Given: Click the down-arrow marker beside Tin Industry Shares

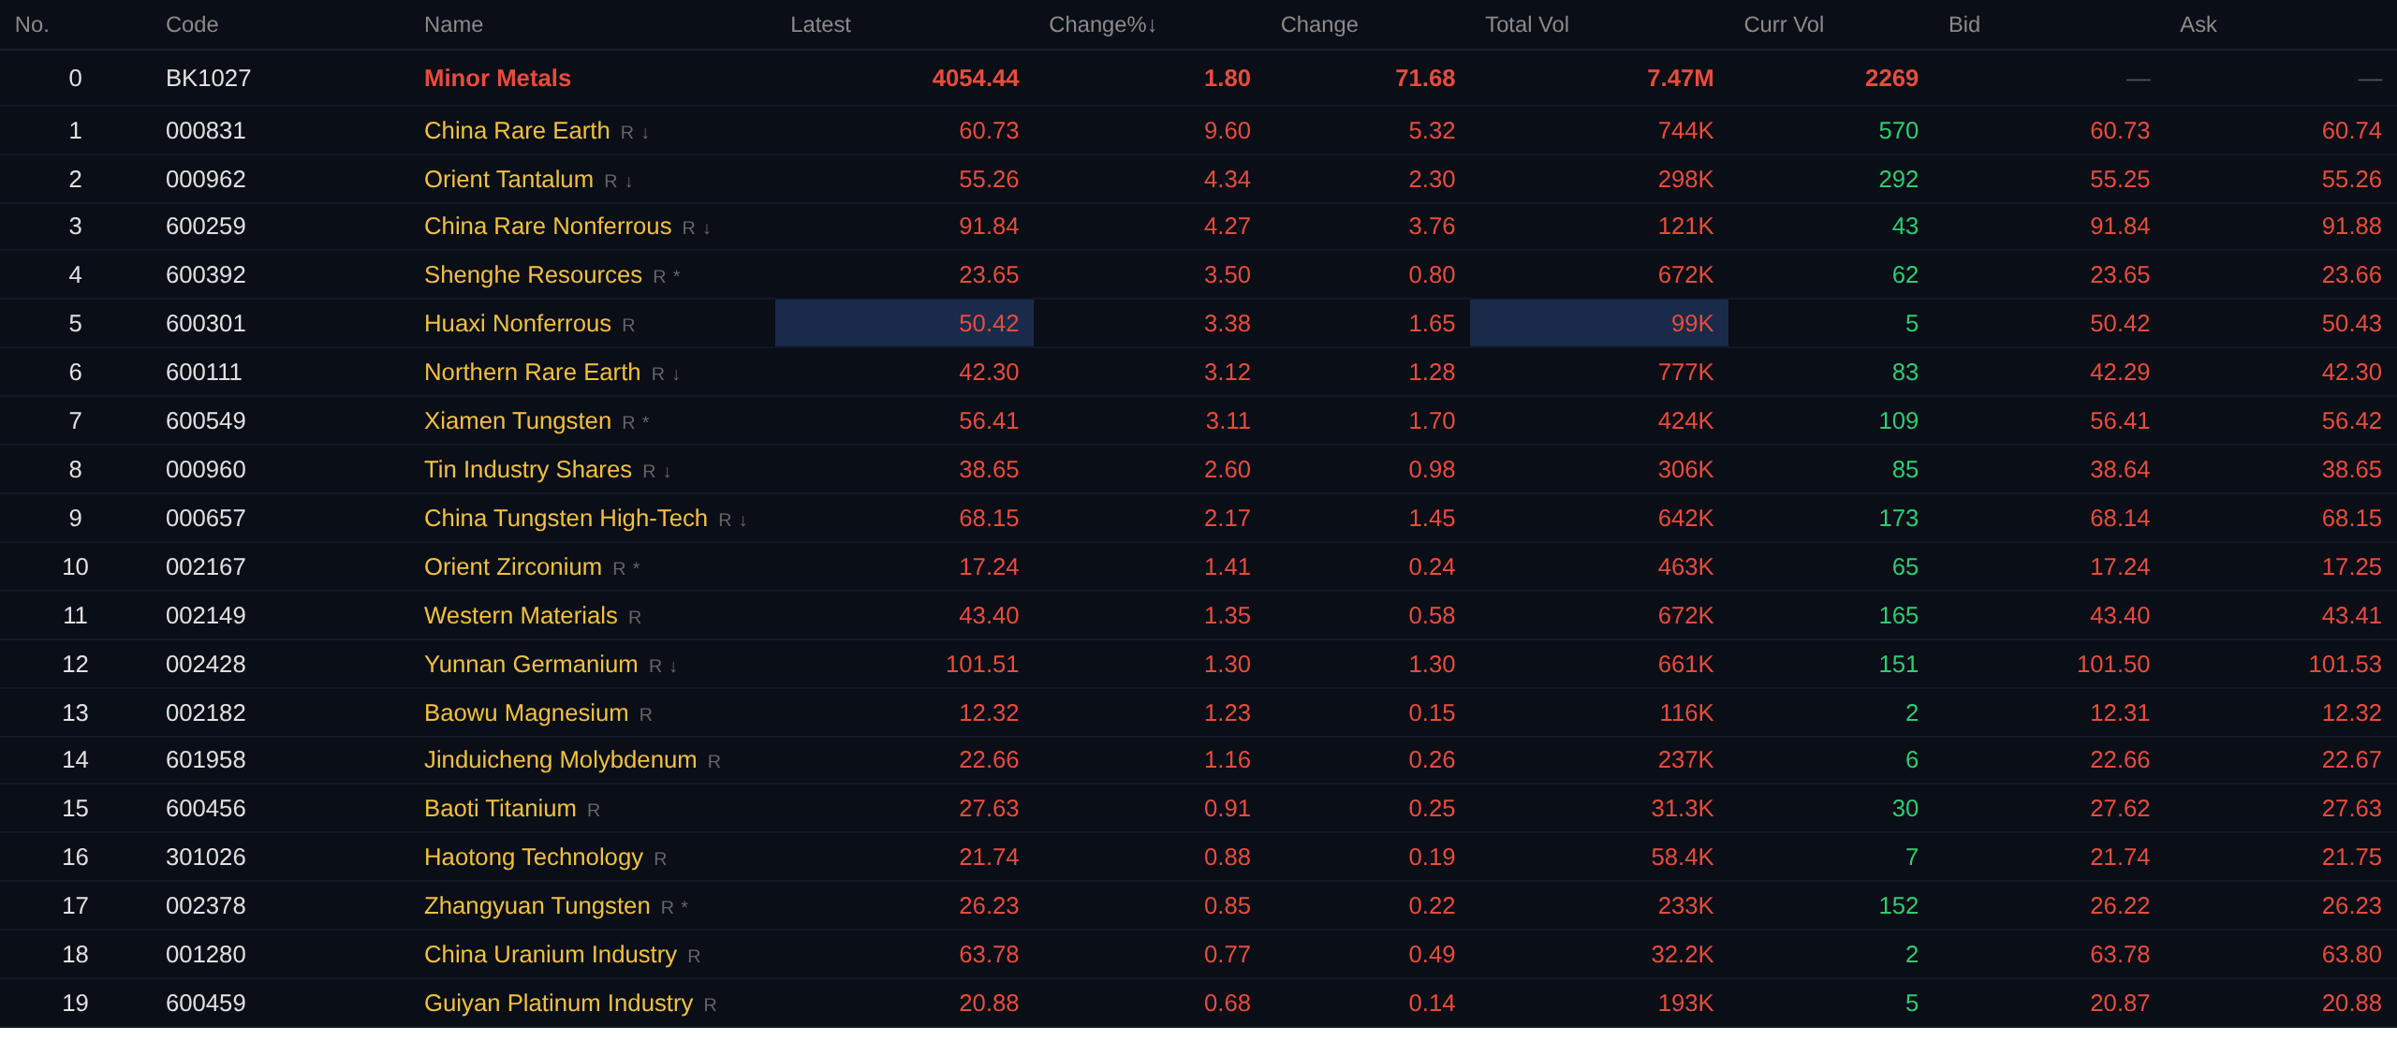Looking at the screenshot, I should pyautogui.click(x=668, y=472).
